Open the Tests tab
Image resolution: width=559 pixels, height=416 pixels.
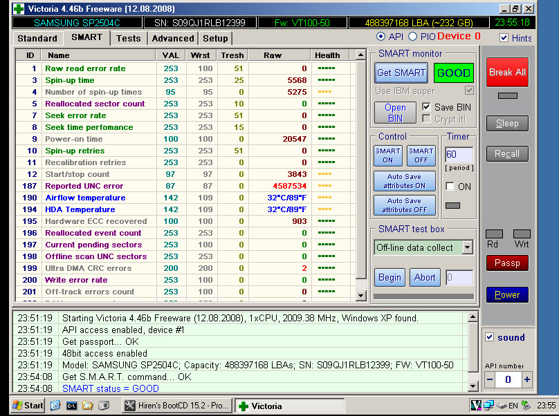click(129, 39)
